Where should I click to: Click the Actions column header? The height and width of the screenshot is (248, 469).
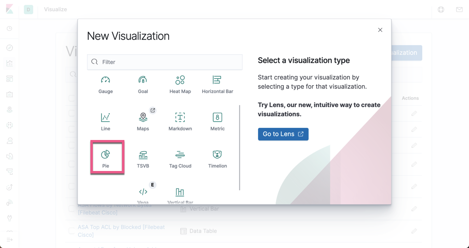tap(410, 98)
